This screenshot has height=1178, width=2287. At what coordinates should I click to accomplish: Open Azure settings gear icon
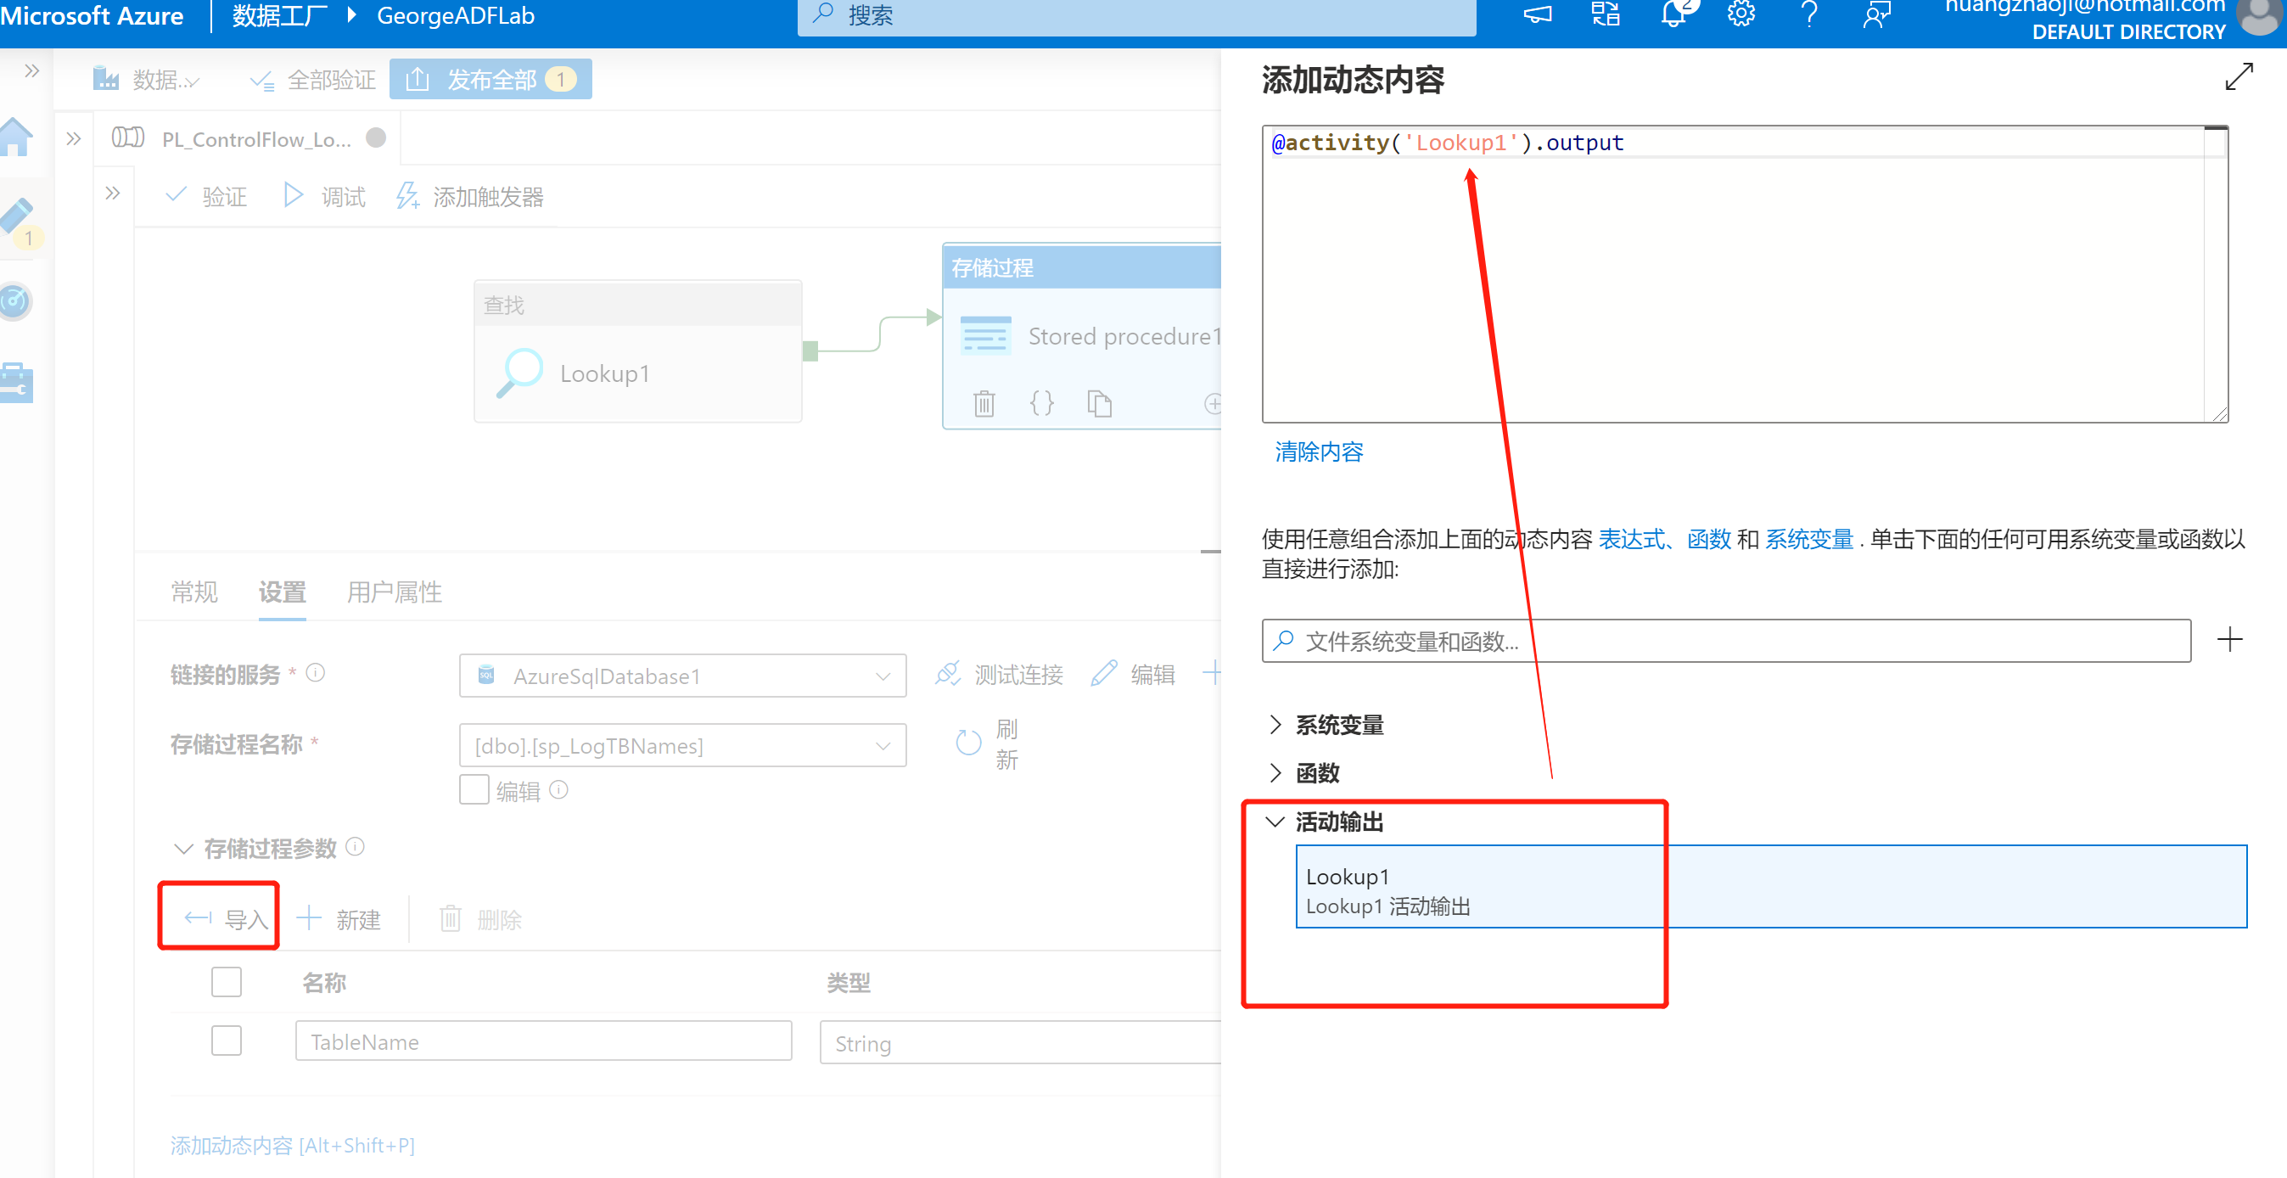point(1741,14)
